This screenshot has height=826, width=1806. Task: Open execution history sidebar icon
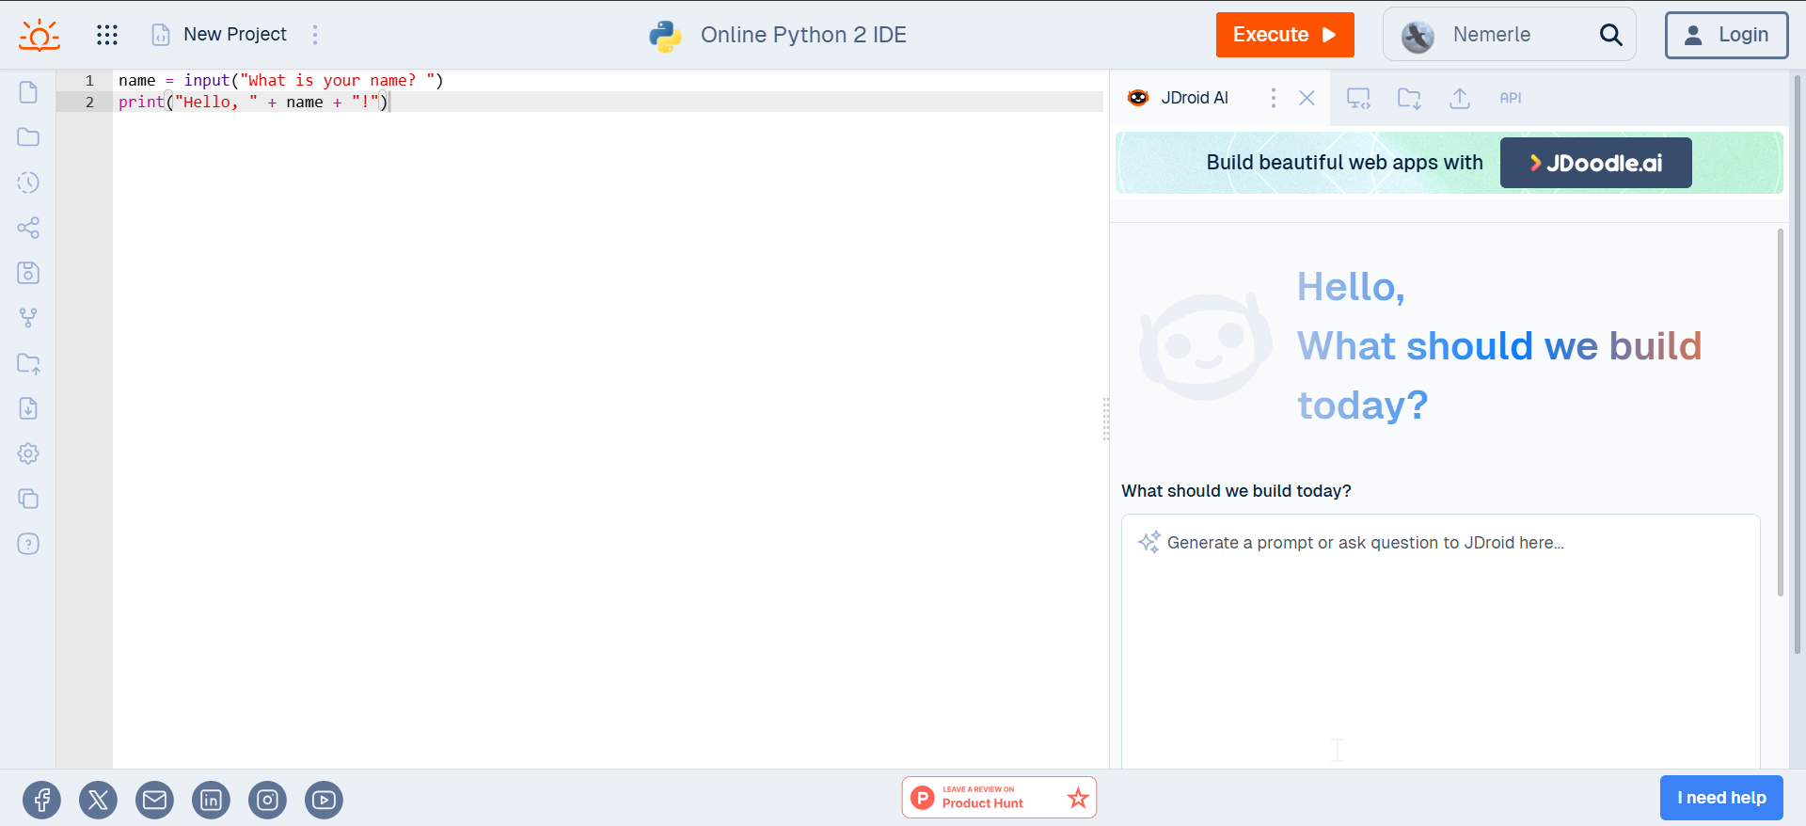tap(28, 183)
